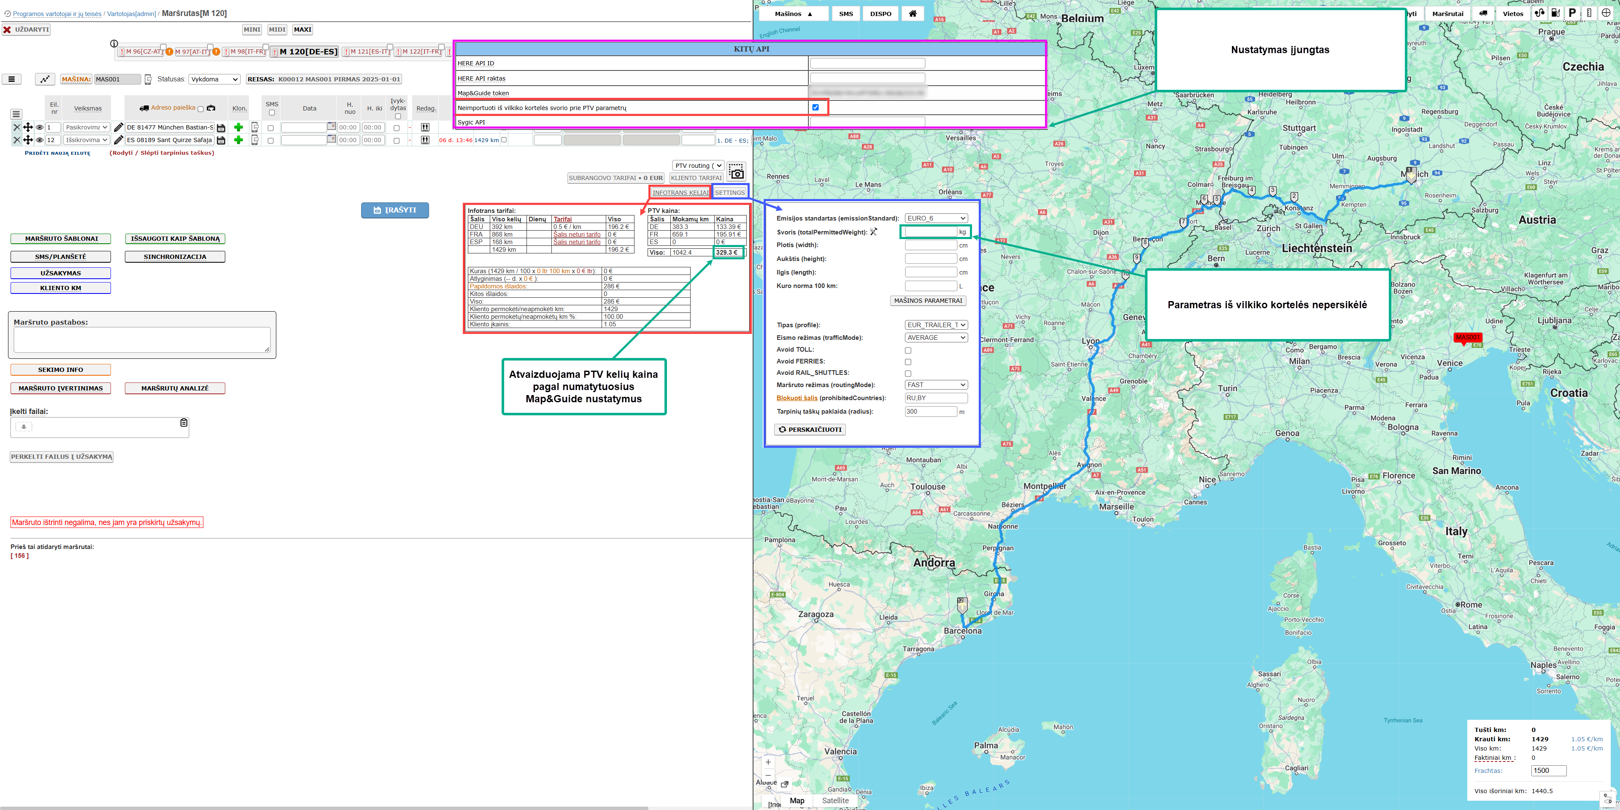Open MAŠINOS PARAMETRAI button
The image size is (1620, 810).
point(928,300)
